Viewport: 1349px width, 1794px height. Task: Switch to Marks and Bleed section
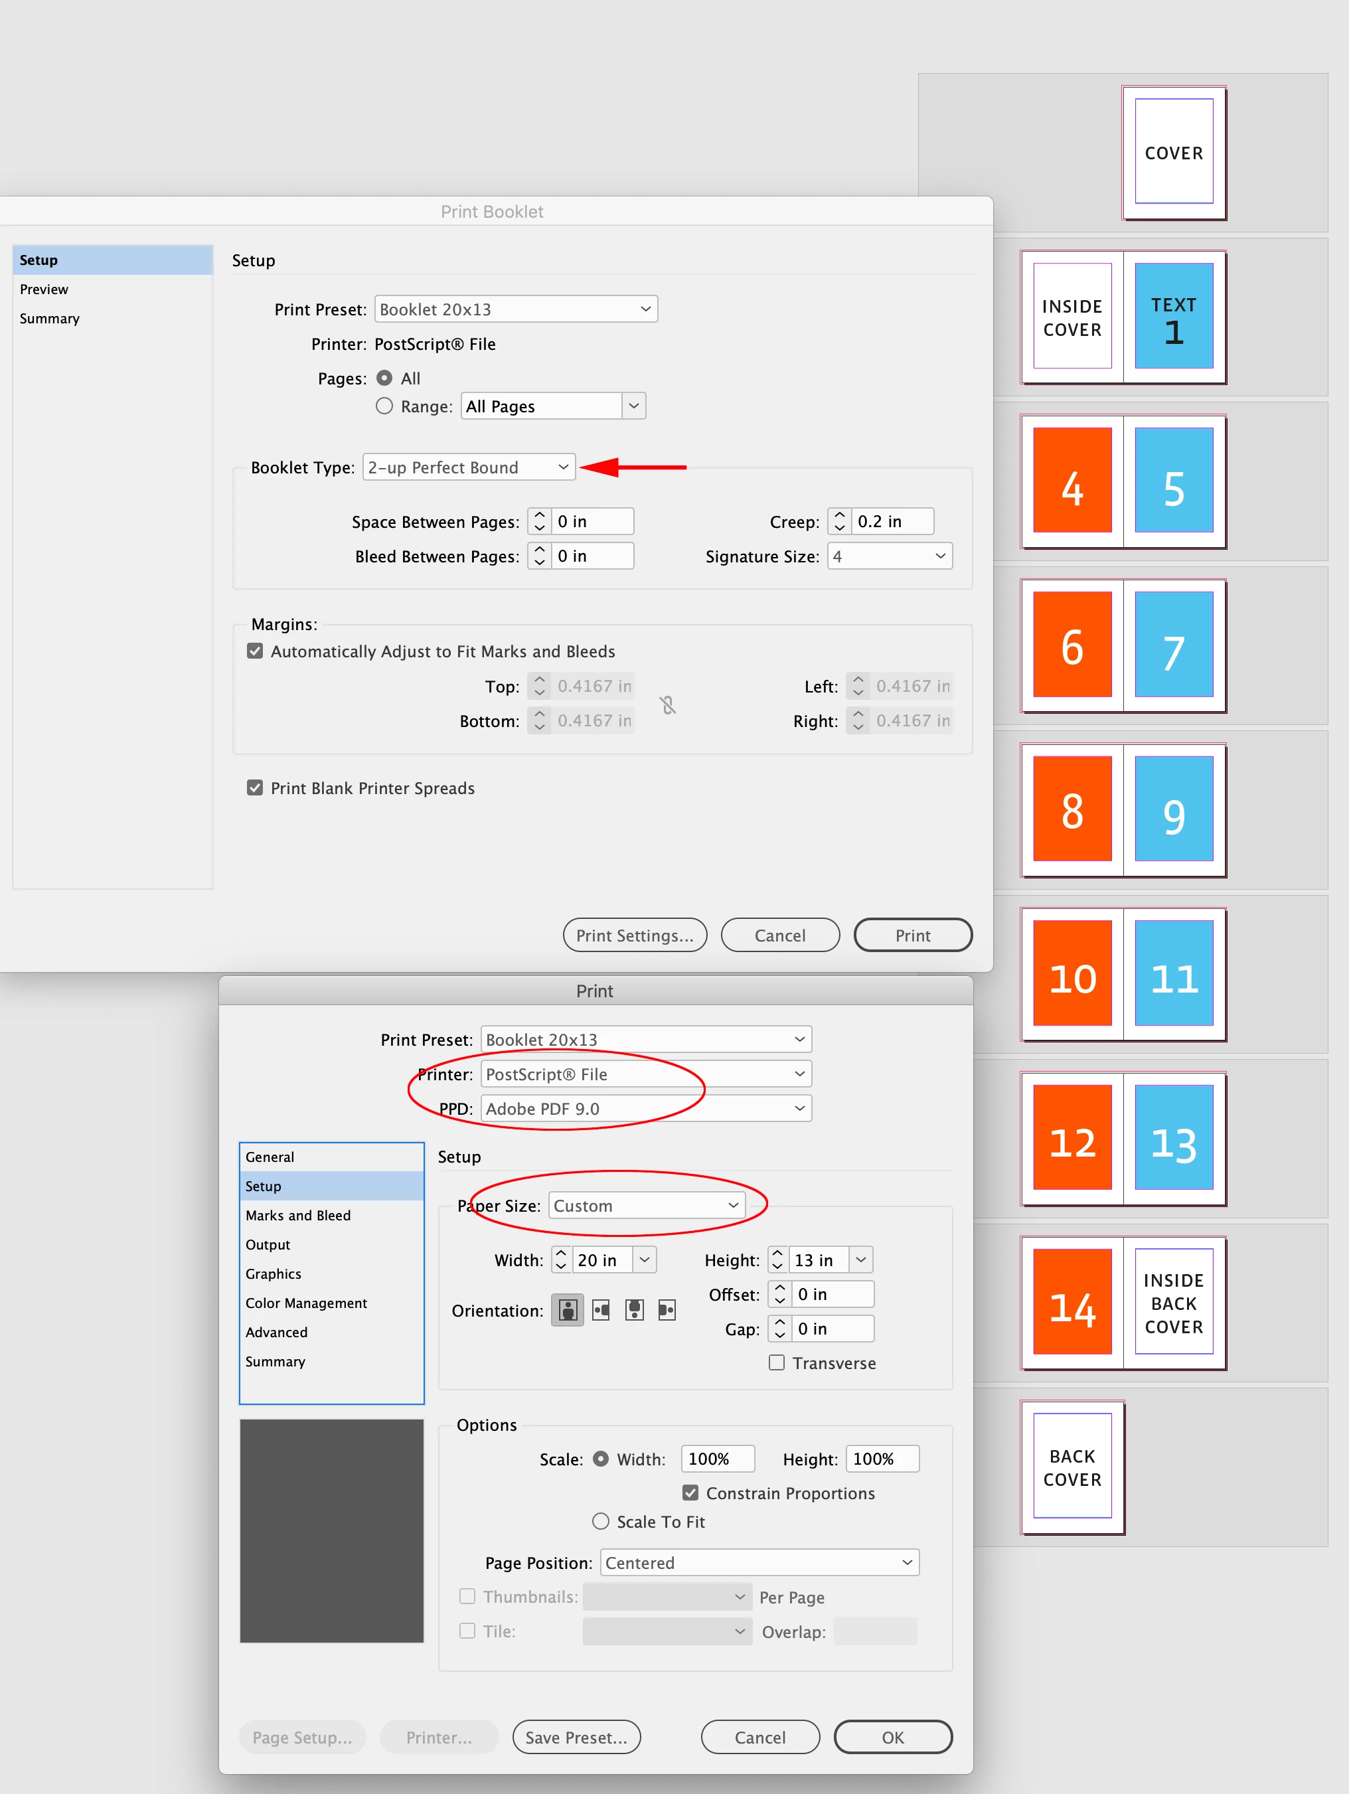[x=298, y=1215]
